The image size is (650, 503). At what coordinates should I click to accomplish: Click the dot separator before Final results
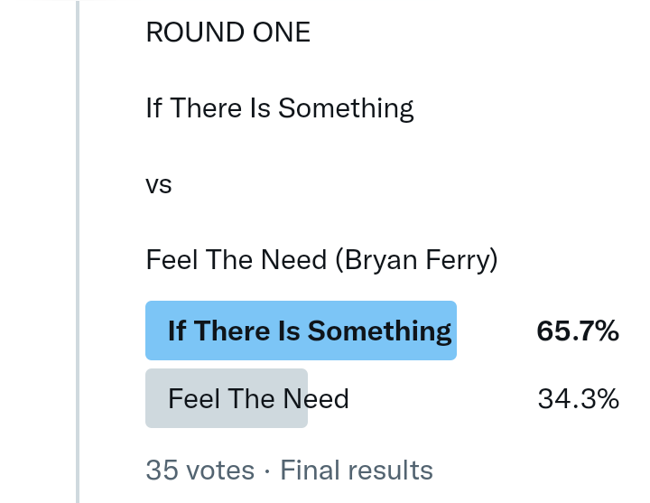[267, 470]
